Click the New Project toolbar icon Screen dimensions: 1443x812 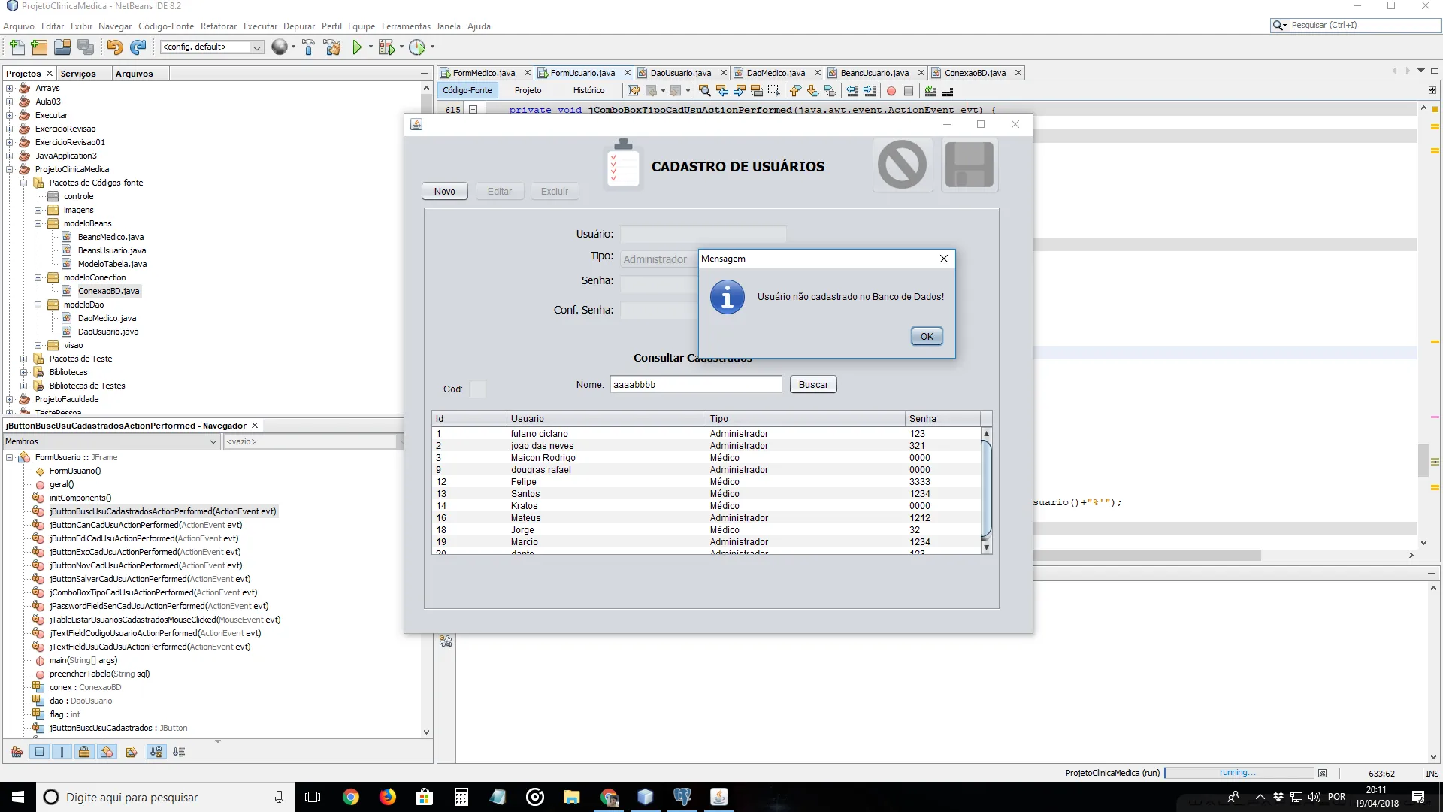(x=39, y=47)
